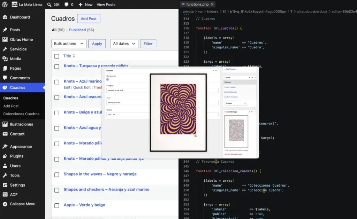This screenshot has width=357, height=219.
Task: Click the Users person icon in the sidebar
Action: 5,166
